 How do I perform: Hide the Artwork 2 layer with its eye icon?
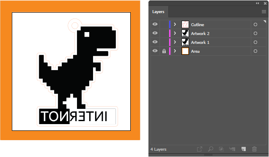tap(155, 33)
